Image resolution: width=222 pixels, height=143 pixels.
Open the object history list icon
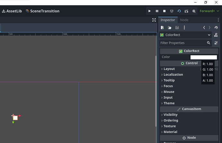216,28
